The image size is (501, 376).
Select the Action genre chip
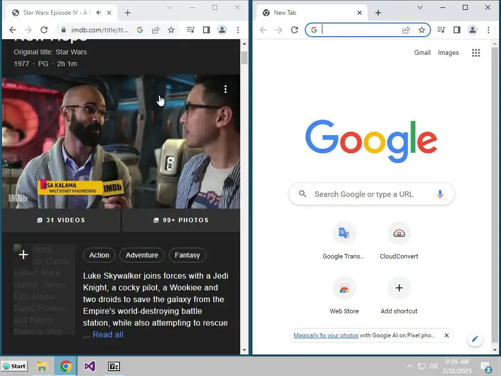pyautogui.click(x=99, y=255)
